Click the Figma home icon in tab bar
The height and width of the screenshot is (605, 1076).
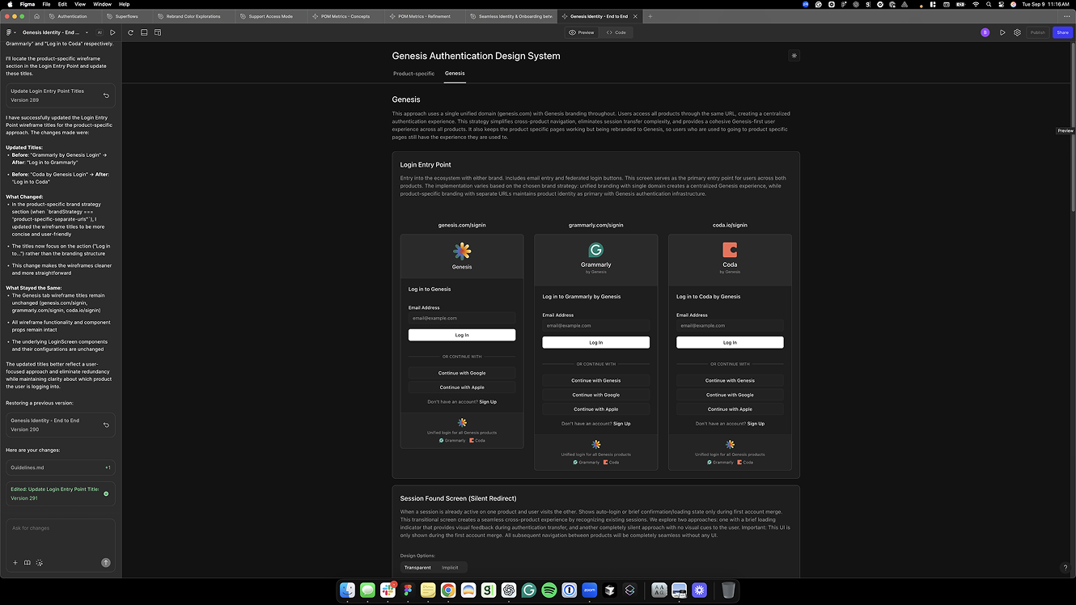[x=36, y=16]
